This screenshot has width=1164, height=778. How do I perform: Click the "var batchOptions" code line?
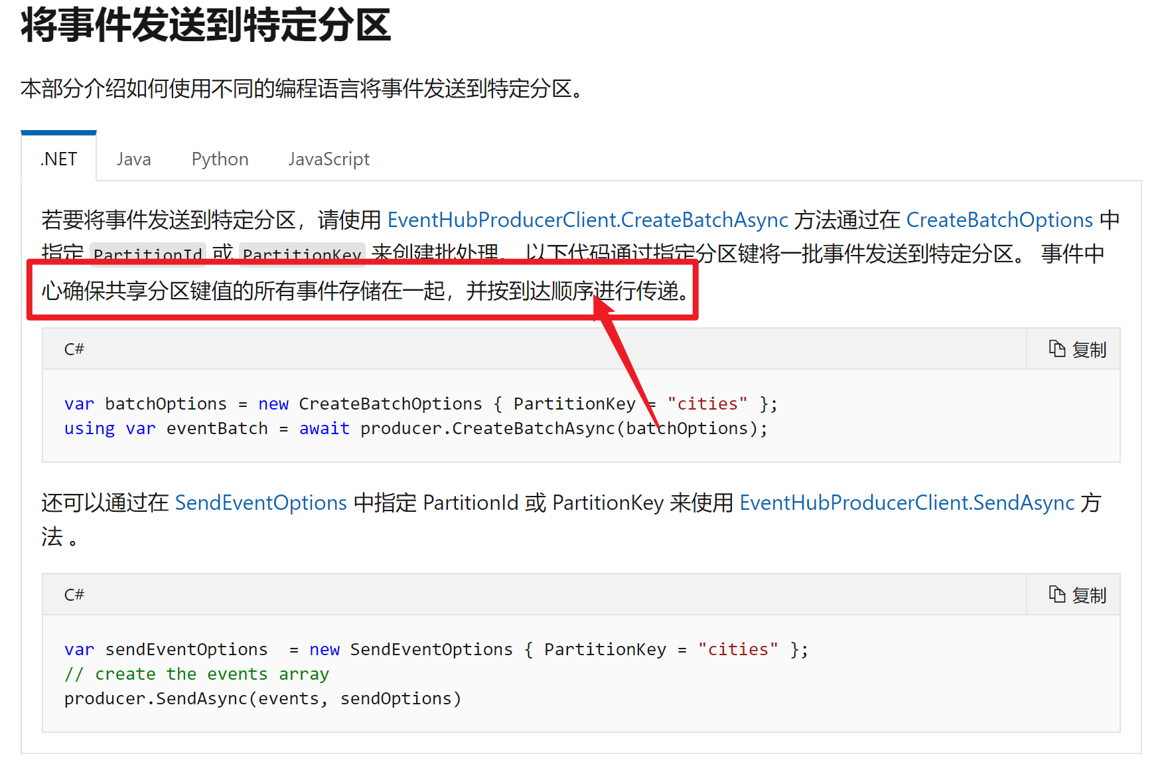click(421, 404)
